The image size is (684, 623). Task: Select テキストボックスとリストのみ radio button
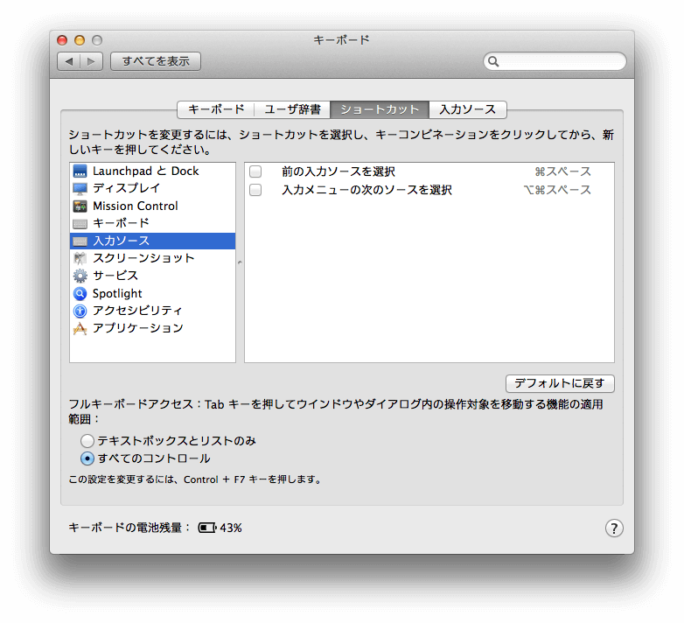pyautogui.click(x=87, y=441)
